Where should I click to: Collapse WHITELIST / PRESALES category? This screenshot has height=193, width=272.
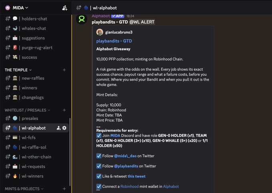click(27, 110)
